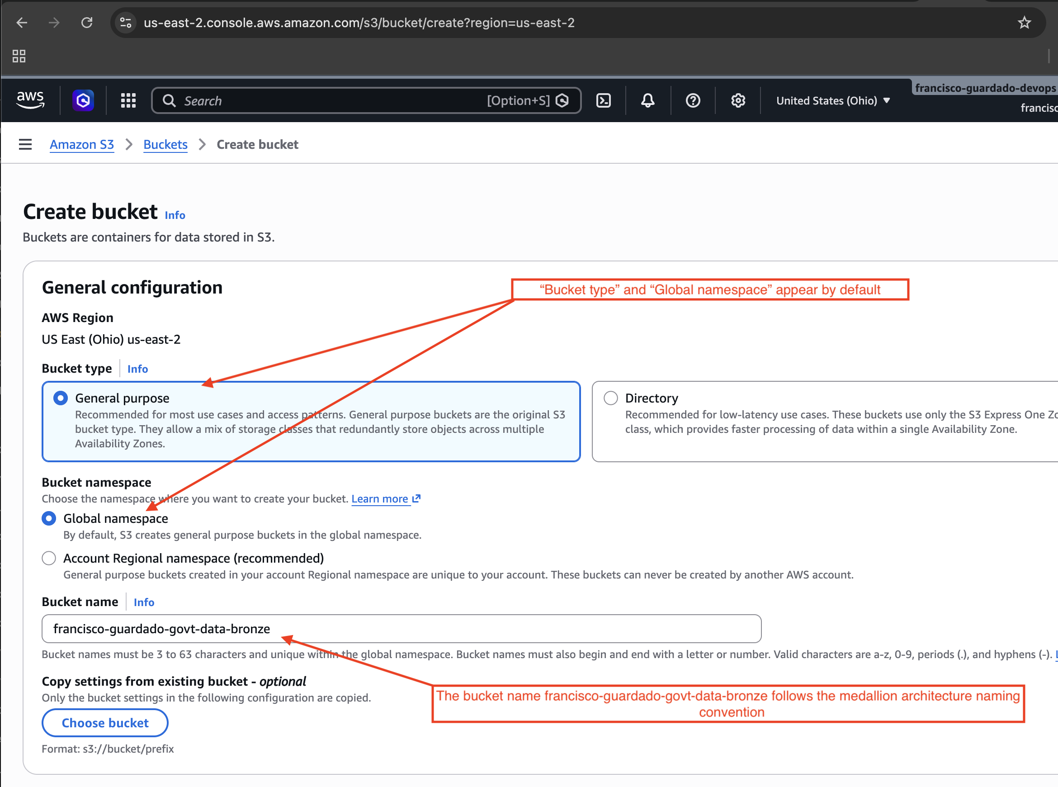Choose Account Regional namespace option
The width and height of the screenshot is (1058, 787).
click(48, 558)
